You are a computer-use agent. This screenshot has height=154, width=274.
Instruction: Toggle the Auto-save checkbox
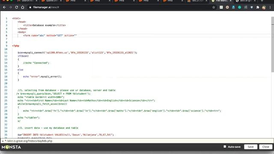point(225,147)
